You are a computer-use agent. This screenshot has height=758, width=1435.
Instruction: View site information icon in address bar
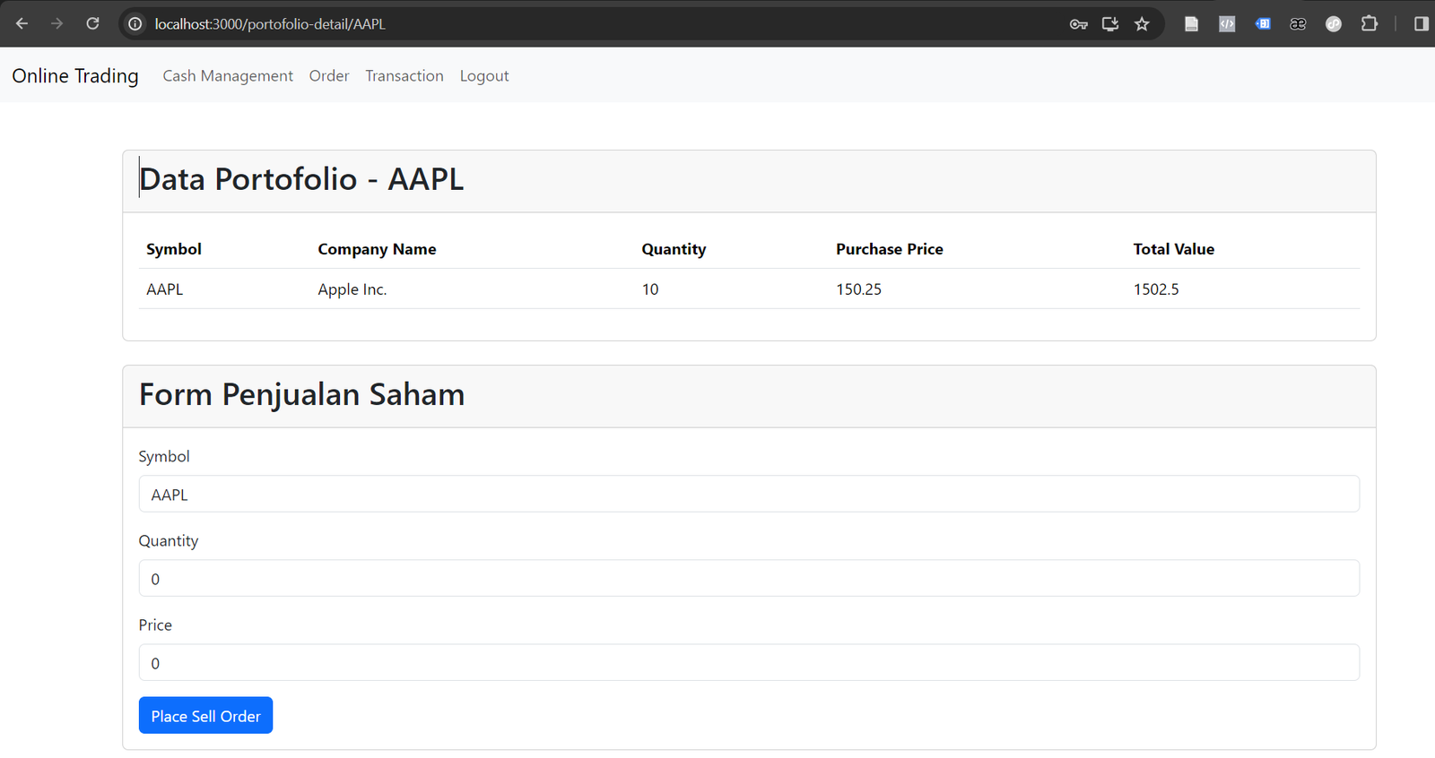click(x=135, y=24)
